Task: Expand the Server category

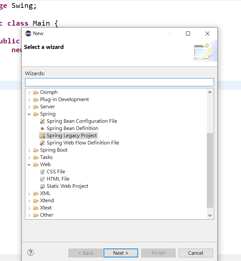Action: 29,107
